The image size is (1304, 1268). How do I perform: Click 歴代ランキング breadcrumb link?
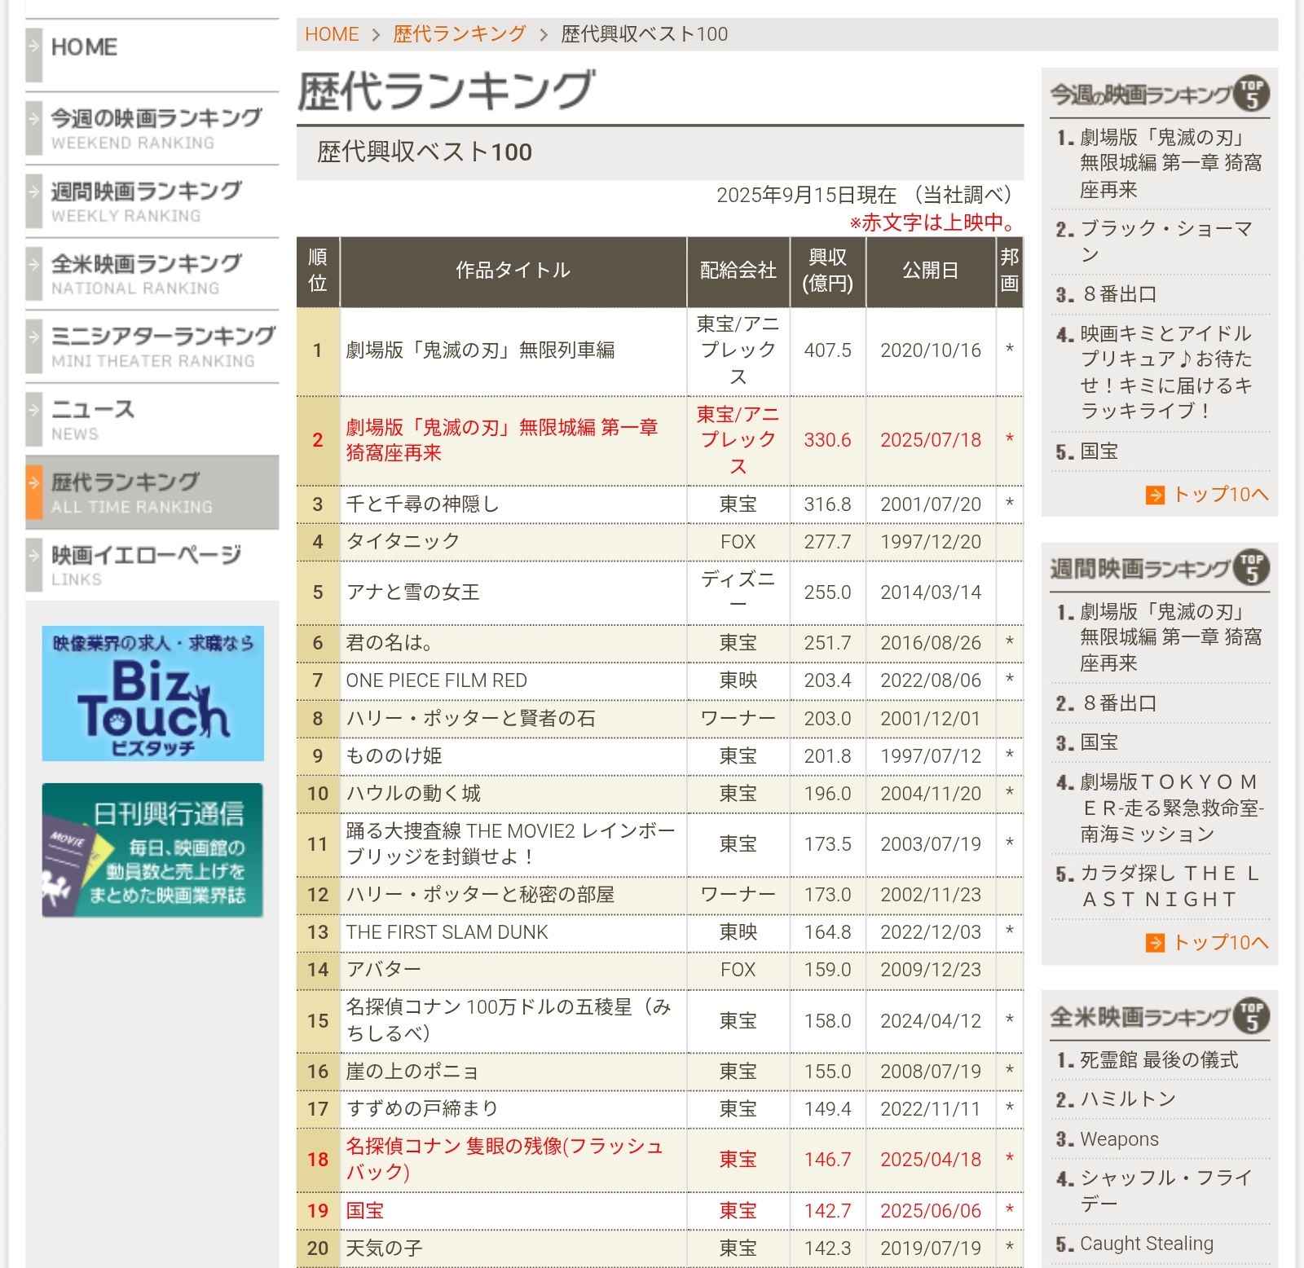pyautogui.click(x=460, y=34)
